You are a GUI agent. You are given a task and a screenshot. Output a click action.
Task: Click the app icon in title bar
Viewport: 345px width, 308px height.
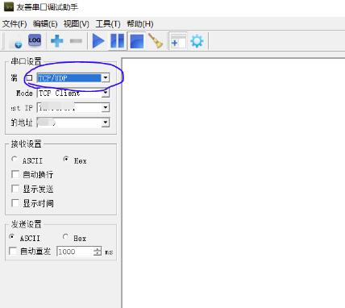click(9, 6)
